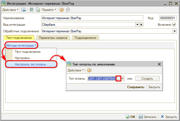This screenshot has width=180, height=121.
Task: Click the Записать save button
Action: coord(148,117)
